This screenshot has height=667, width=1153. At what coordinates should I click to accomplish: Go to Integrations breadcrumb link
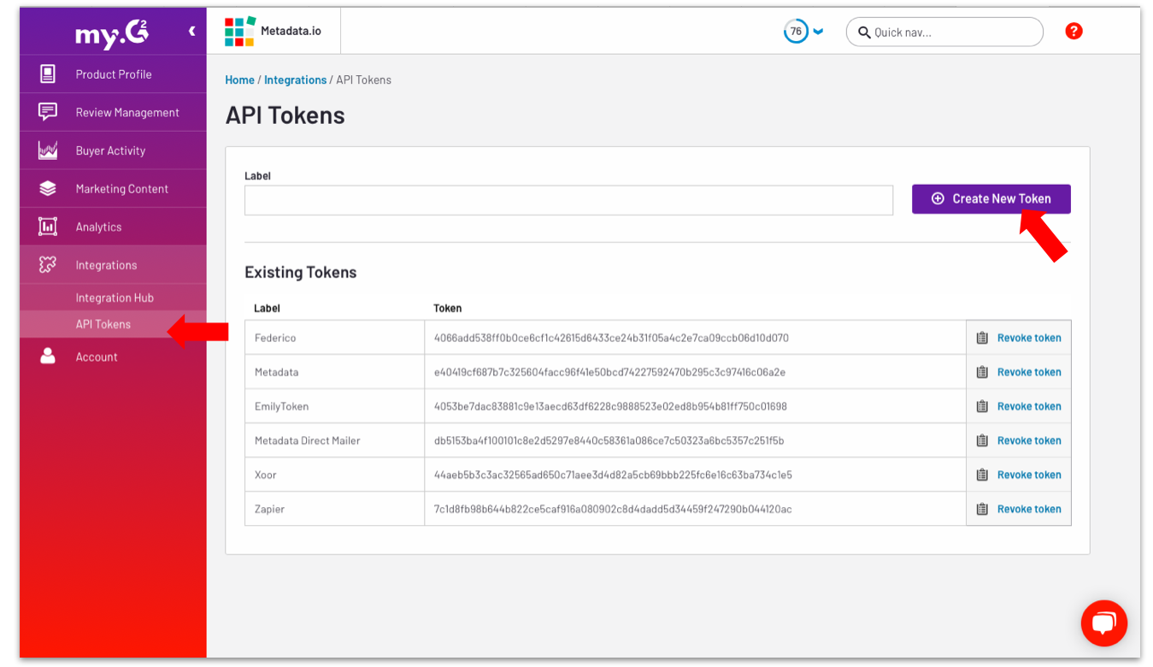295,80
